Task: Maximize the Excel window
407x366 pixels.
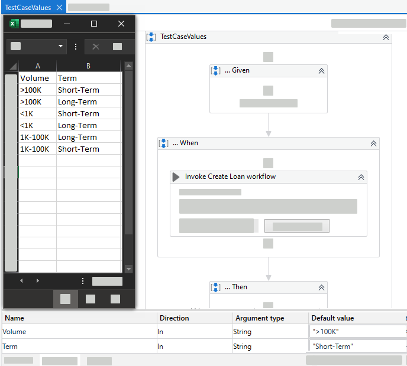Action: [94, 24]
